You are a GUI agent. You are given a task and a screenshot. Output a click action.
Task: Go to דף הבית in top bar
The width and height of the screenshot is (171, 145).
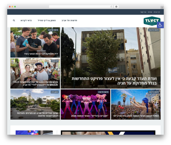pos(157,12)
